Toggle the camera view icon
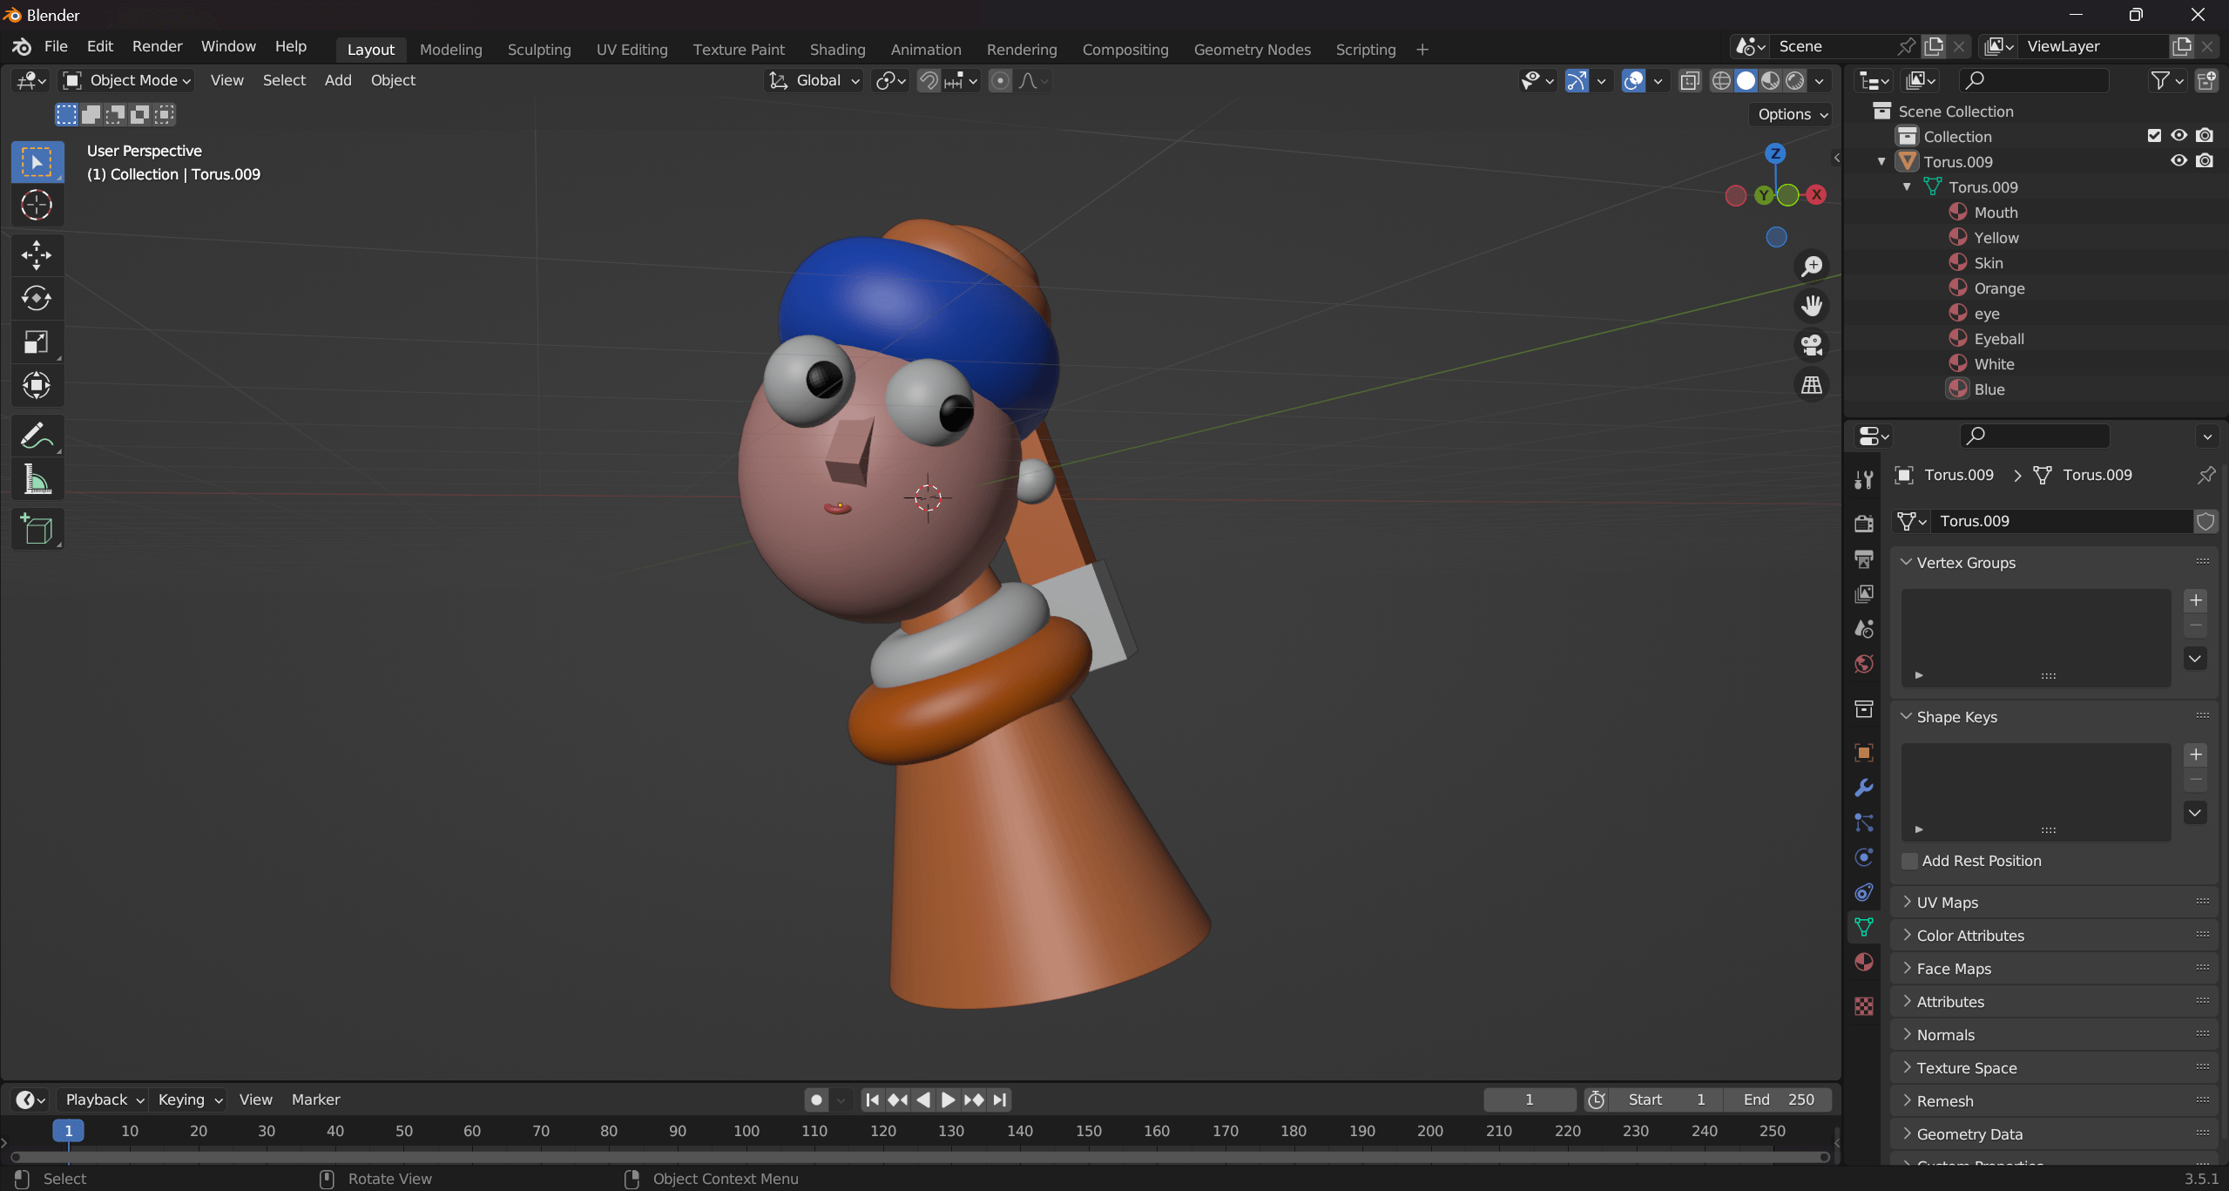This screenshot has width=2229, height=1191. 1812,345
